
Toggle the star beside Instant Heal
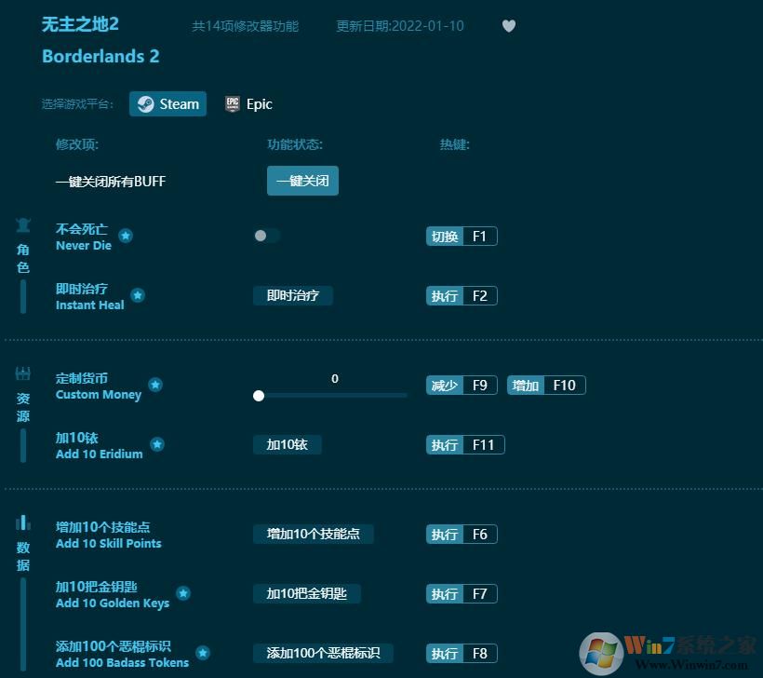(137, 295)
